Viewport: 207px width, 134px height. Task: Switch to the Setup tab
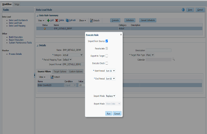pyautogui.click(x=17, y=4)
